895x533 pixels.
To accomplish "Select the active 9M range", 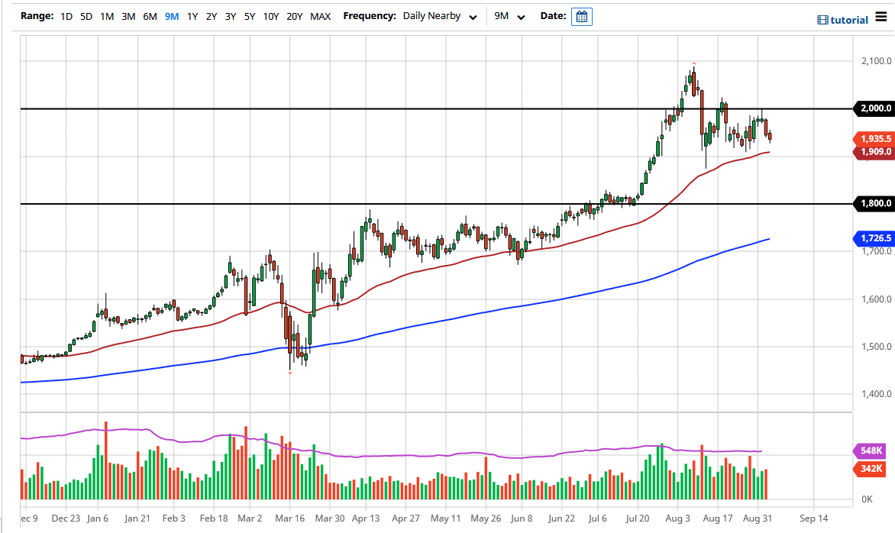I will click(172, 17).
